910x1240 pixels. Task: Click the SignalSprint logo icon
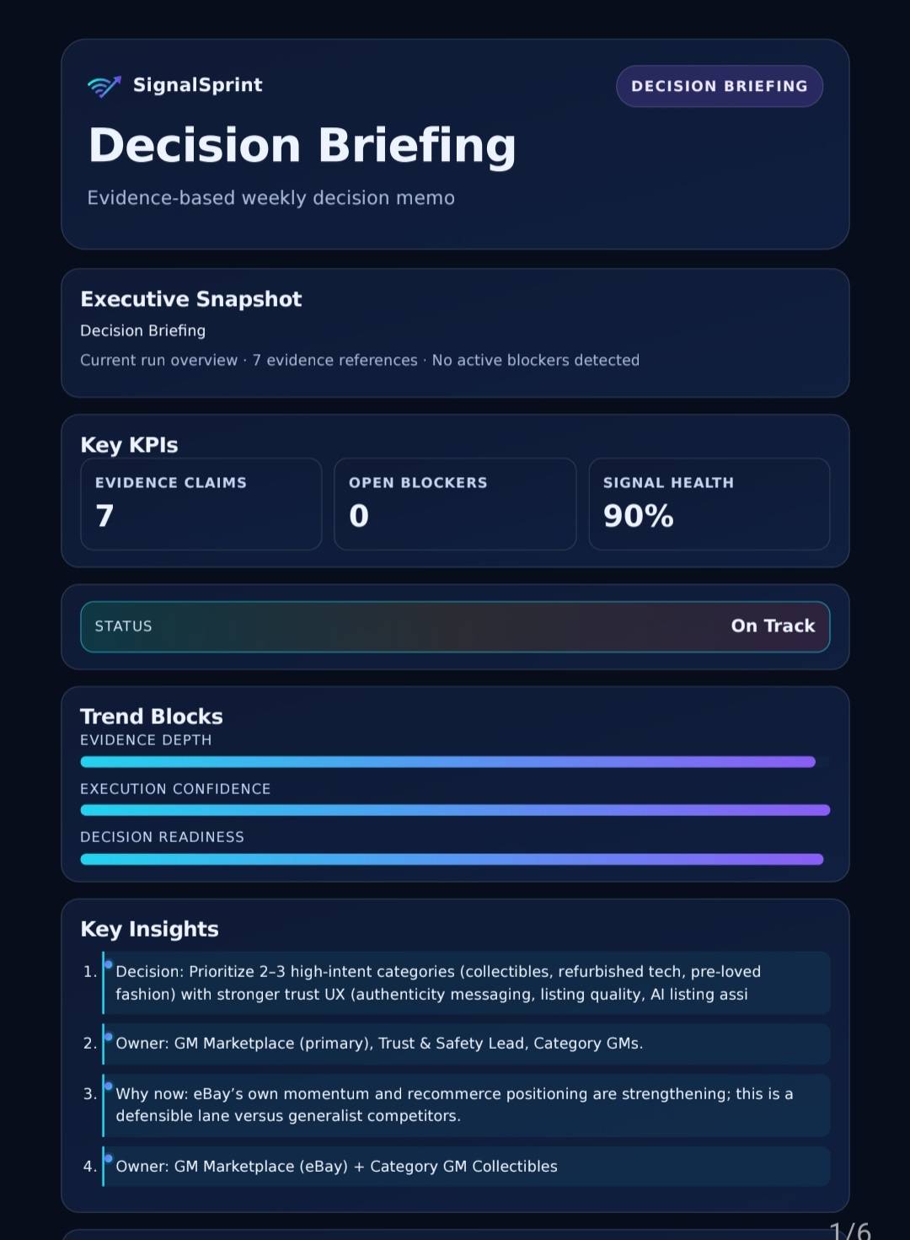pyautogui.click(x=104, y=86)
